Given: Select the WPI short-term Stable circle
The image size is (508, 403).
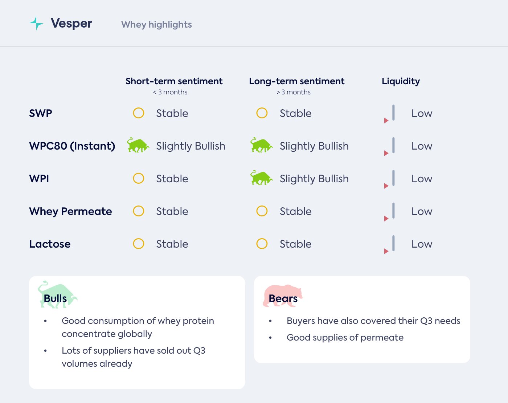Looking at the screenshot, I should point(139,178).
